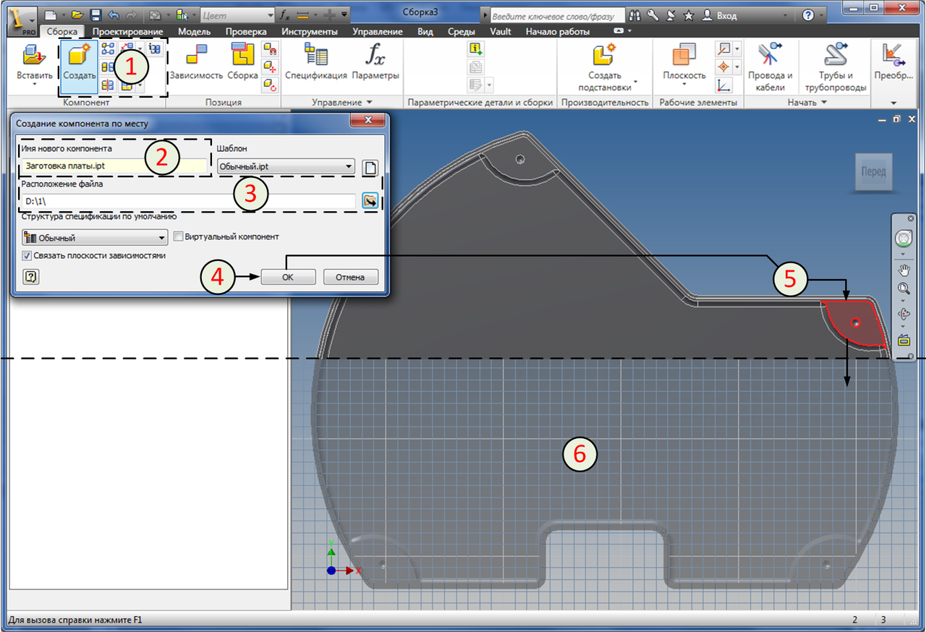Open the Шаблон Обычный.ipt dropdown
The height and width of the screenshot is (632, 926).
286,166
